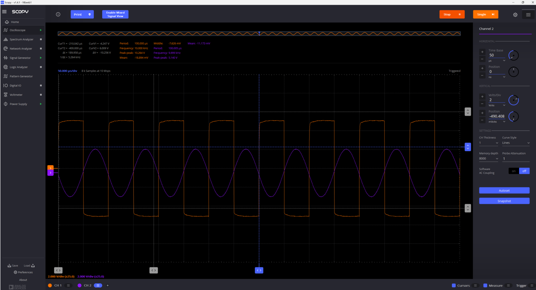Click the orange CH 1 trace handle
Viewport: 536px width, 290px height.
pyautogui.click(x=50, y=168)
